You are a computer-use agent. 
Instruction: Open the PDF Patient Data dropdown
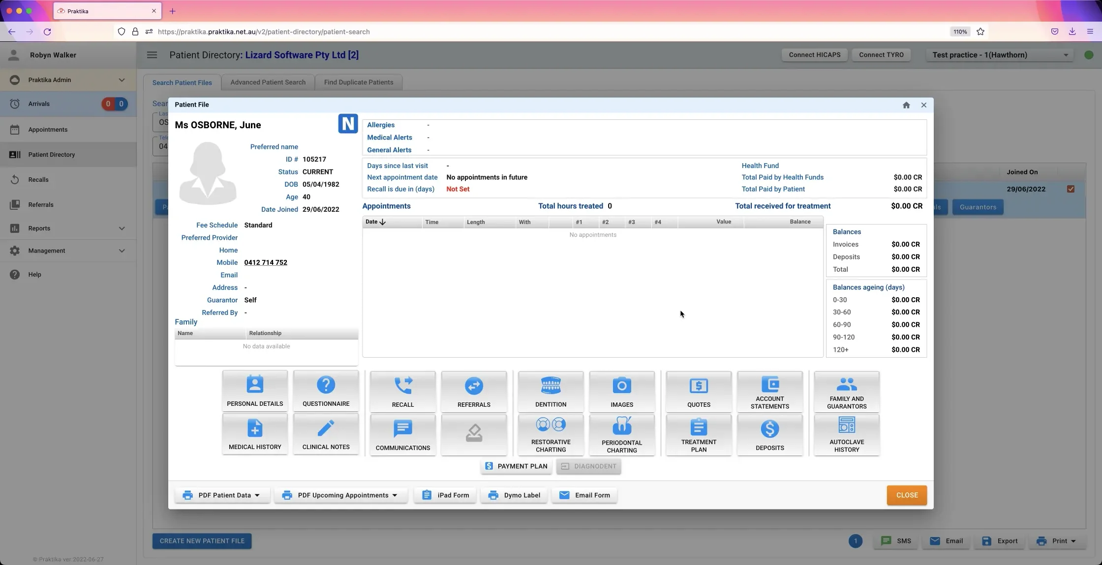pos(222,495)
